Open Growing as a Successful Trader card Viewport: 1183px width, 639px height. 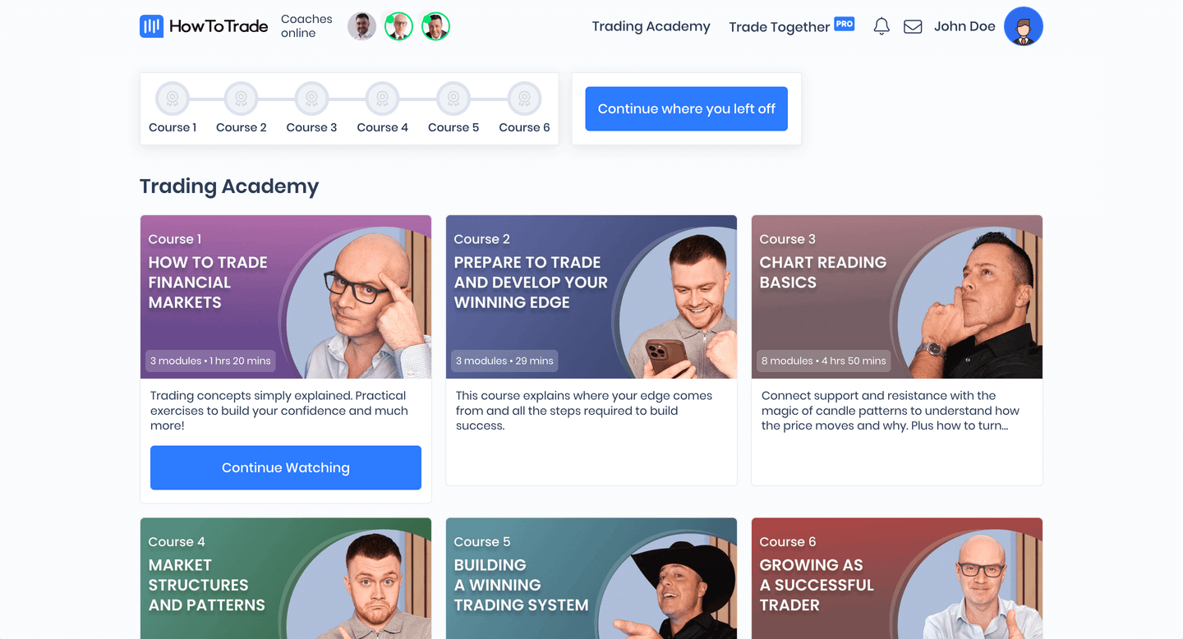click(x=897, y=578)
